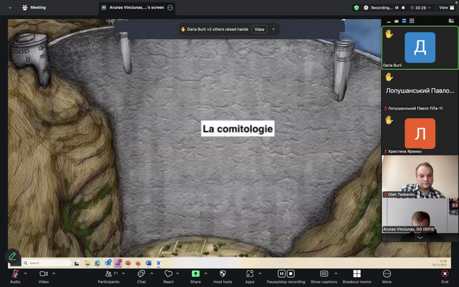Image resolution: width=459 pixels, height=287 pixels.
Task: Open the More options menu
Action: (x=387, y=274)
